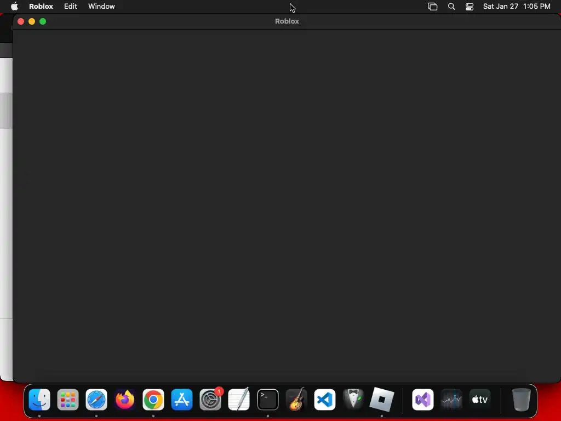Open Apple TV from the Dock
Image resolution: width=561 pixels, height=421 pixels.
480,400
